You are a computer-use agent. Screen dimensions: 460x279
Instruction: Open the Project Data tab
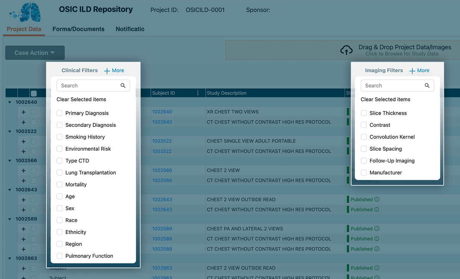pyautogui.click(x=24, y=29)
